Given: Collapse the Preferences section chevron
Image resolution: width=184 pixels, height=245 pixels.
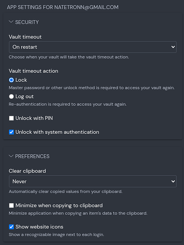Looking at the screenshot, I should click(11, 156).
